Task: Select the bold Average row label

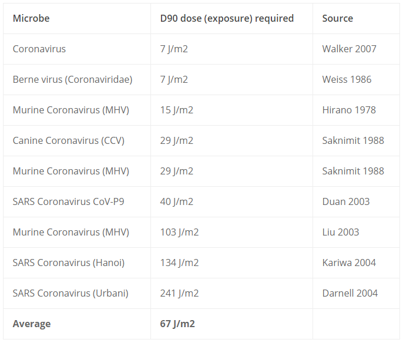Action: (32, 324)
